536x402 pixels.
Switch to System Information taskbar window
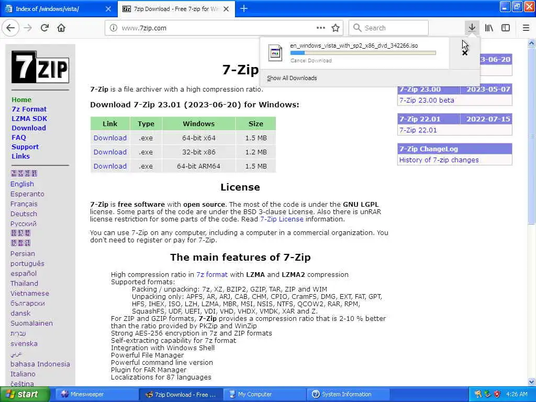(x=348, y=394)
